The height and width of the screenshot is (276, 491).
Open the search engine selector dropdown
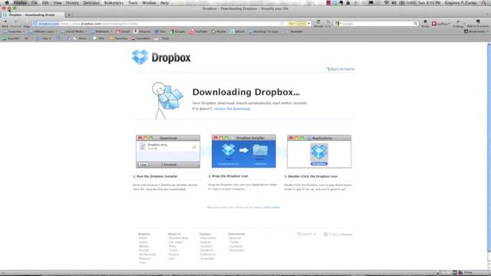pyautogui.click(x=338, y=24)
